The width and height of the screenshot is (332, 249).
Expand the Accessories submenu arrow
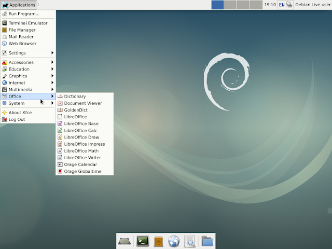pos(52,62)
